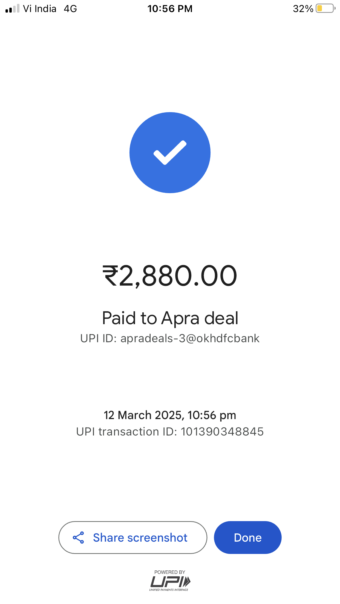
Task: Tap the battery icon in status bar
Action: tap(326, 8)
